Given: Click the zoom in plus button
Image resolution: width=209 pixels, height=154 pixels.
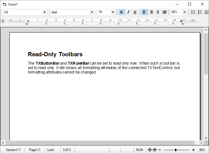Looking at the screenshot, I should (x=193, y=150).
